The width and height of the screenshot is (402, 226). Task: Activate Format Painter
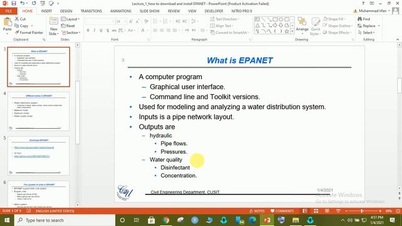pyautogui.click(x=29, y=33)
